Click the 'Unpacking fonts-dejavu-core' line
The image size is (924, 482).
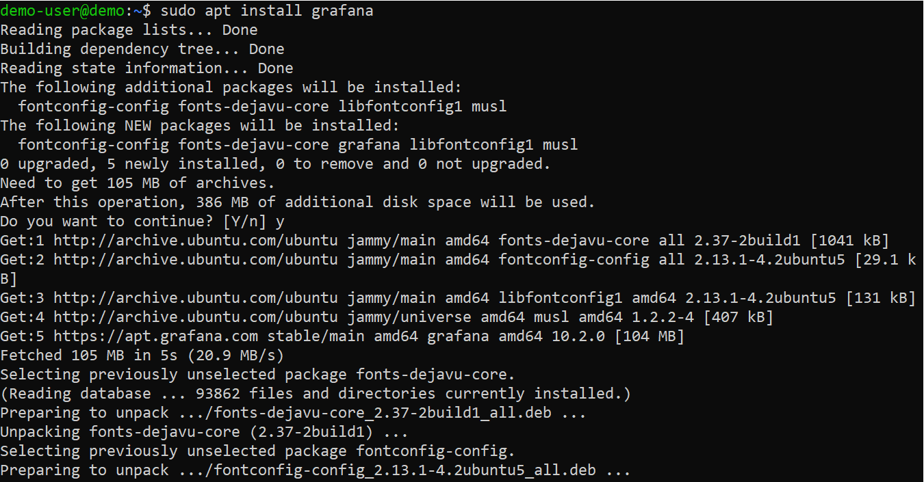tap(204, 432)
